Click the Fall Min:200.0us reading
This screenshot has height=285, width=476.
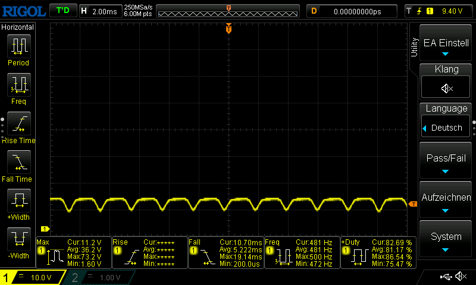click(240, 264)
